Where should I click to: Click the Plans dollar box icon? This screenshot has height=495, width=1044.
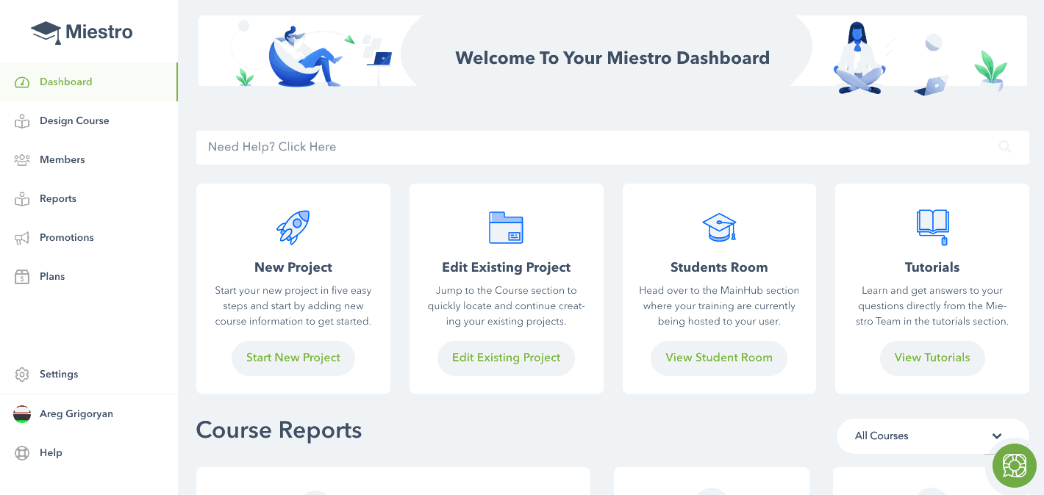pos(22,277)
